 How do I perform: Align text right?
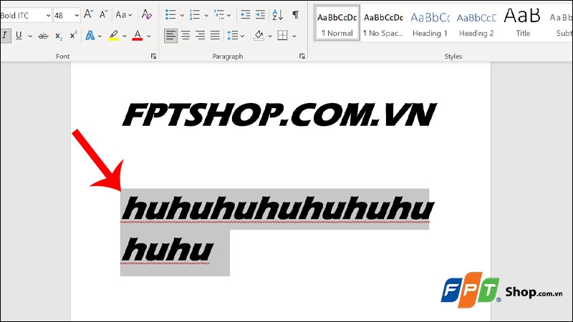tap(201, 35)
